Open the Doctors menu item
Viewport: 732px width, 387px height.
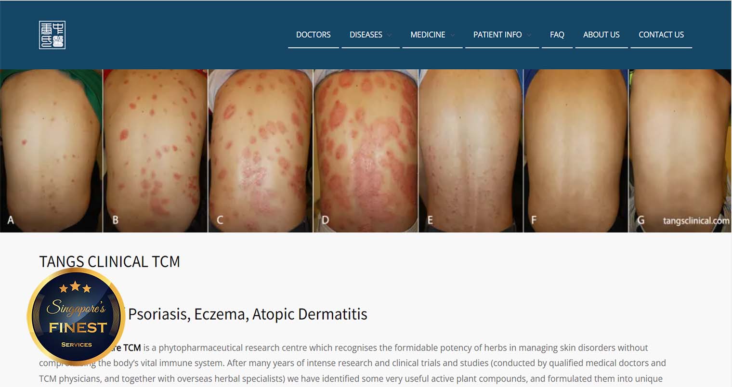click(314, 35)
